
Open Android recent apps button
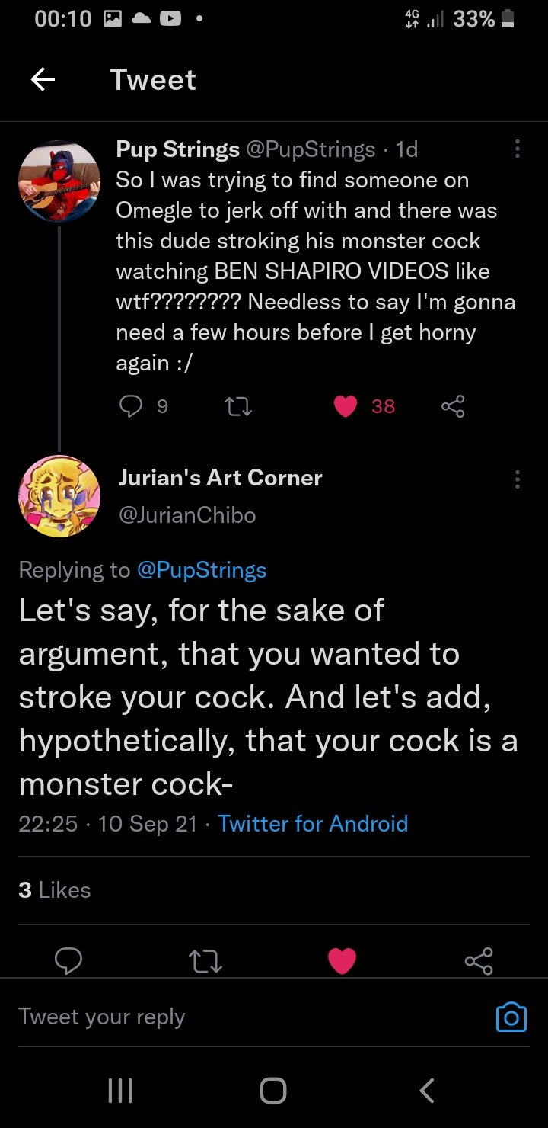point(120,1091)
